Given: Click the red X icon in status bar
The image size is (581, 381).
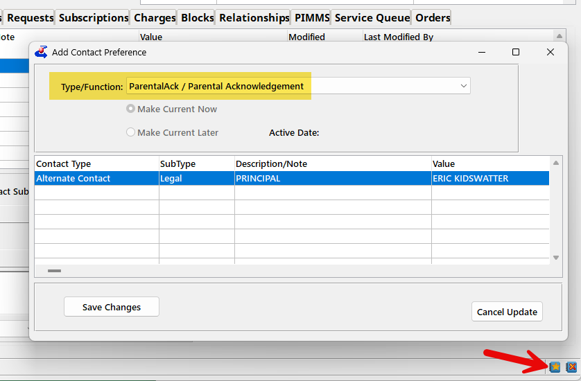Looking at the screenshot, I should pos(572,367).
